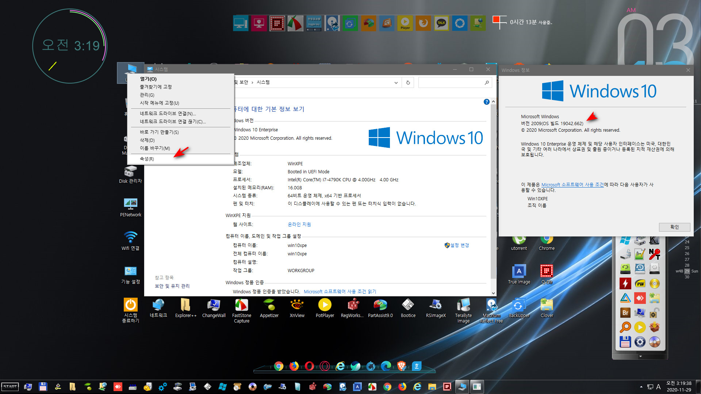Open Microsoft 소프트웨어 사용 조건 읽기 link

coord(340,291)
